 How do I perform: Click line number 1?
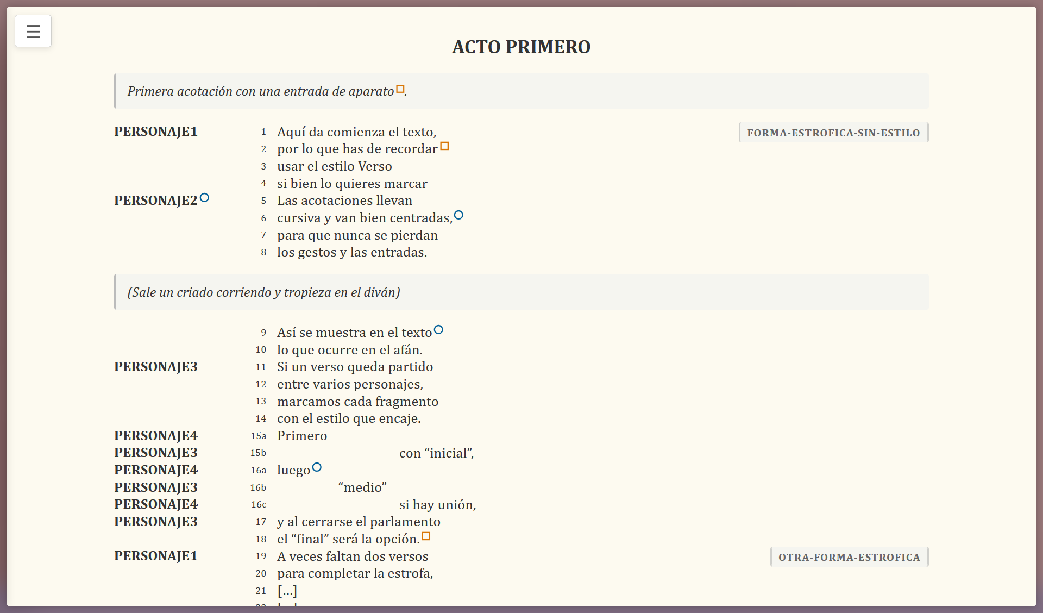coord(263,132)
